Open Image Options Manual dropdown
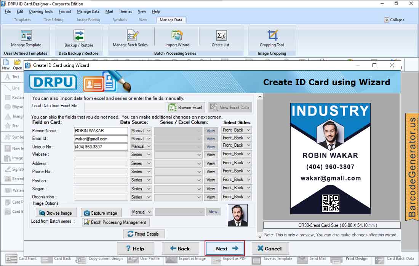The height and width of the screenshot is (266, 419). pos(142,212)
